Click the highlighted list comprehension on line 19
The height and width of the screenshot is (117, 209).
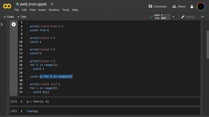coord(56,77)
